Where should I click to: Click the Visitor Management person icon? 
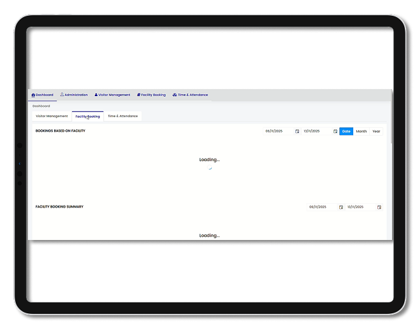click(96, 95)
